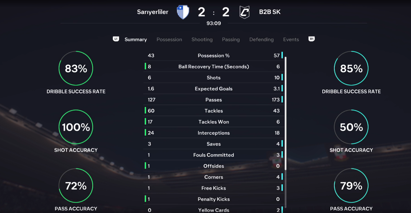Click the 93:09 match time
This screenshot has height=213, width=411.
click(x=214, y=23)
